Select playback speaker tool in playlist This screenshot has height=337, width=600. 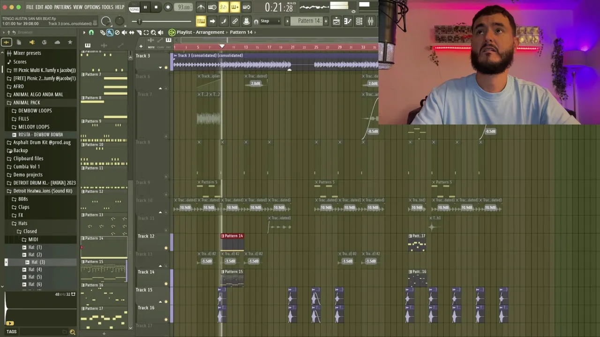tap(160, 32)
